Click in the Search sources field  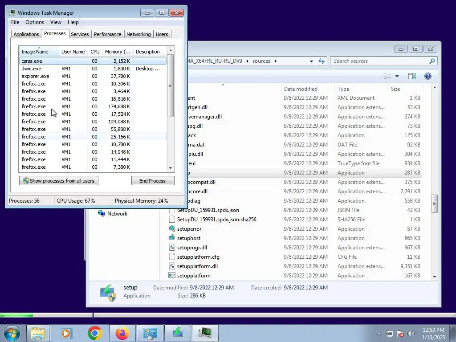[x=383, y=61]
